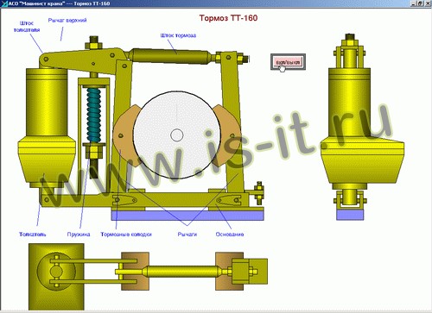Select the Рычаг верхний label
The image size is (432, 313).
click(67, 21)
